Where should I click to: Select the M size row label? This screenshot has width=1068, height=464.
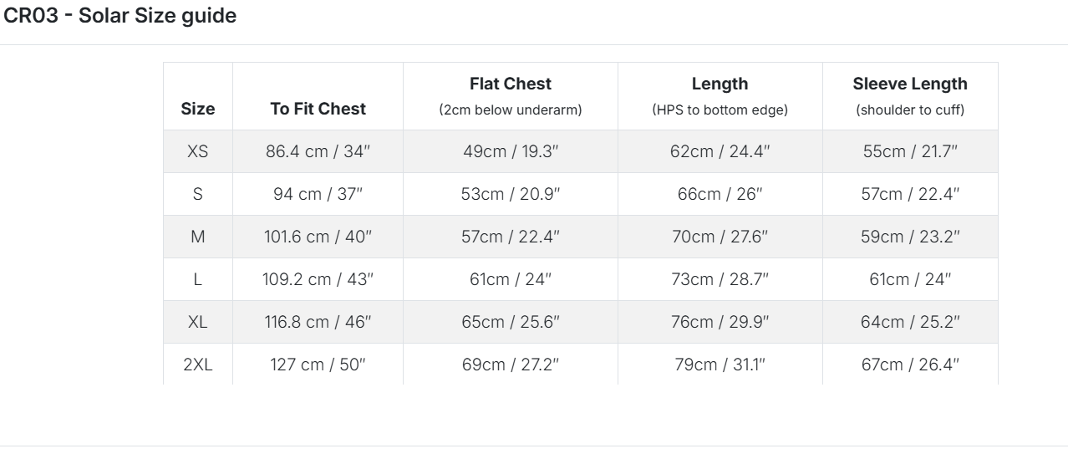click(198, 237)
